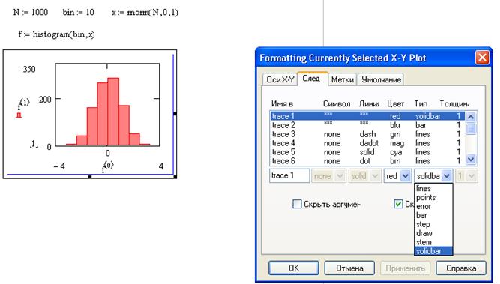Click trace list scroll up arrow
The width and height of the screenshot is (500, 284).
pos(471,117)
